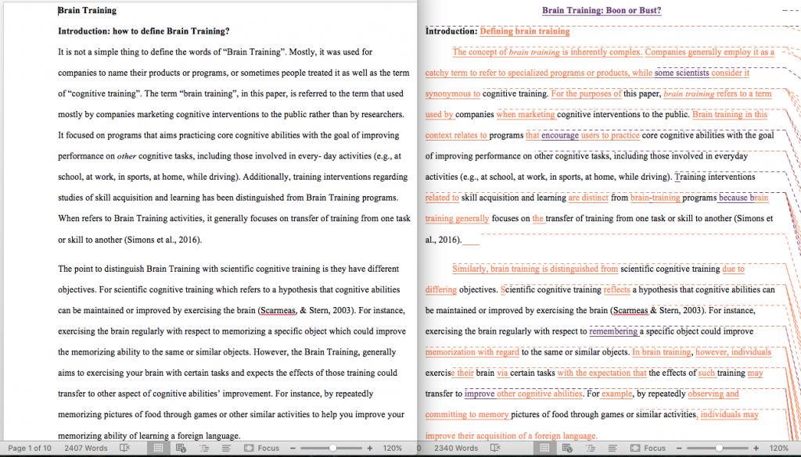
Task: Zoom out with minus in left window
Action: pyautogui.click(x=294, y=448)
